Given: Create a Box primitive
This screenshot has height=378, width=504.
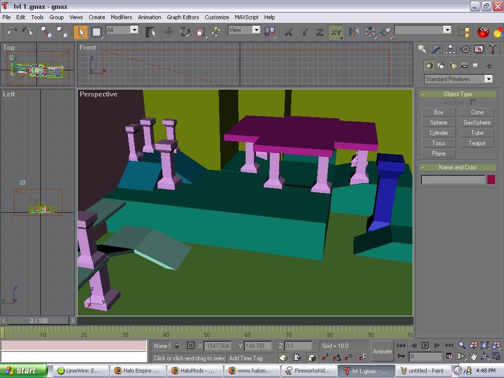Looking at the screenshot, I should click(x=439, y=112).
